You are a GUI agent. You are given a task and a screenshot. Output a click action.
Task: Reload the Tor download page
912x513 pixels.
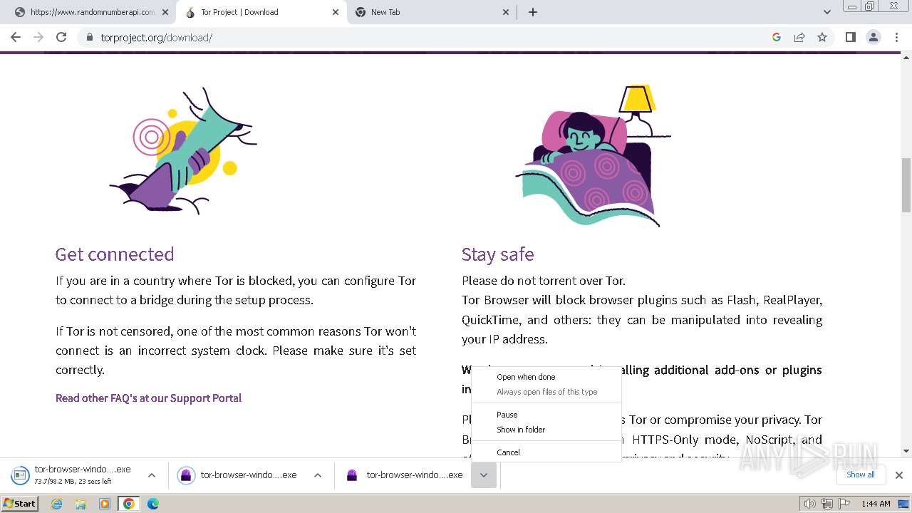click(x=61, y=37)
